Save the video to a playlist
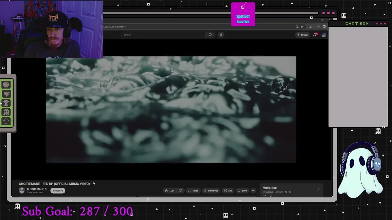 click(x=242, y=191)
